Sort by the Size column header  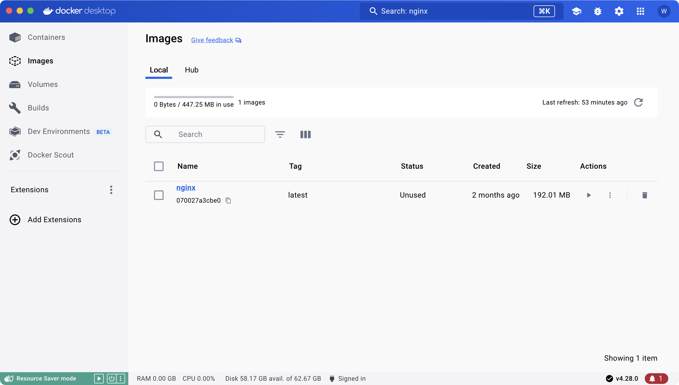point(534,166)
